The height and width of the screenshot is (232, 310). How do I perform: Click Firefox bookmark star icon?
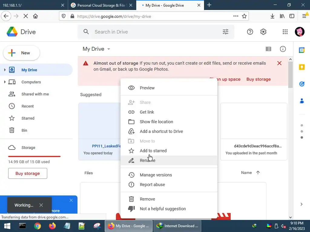click(x=244, y=16)
